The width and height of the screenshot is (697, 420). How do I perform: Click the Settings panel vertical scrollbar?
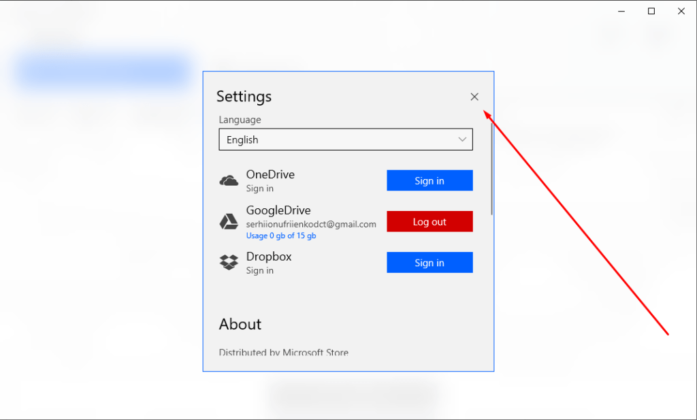point(491,163)
